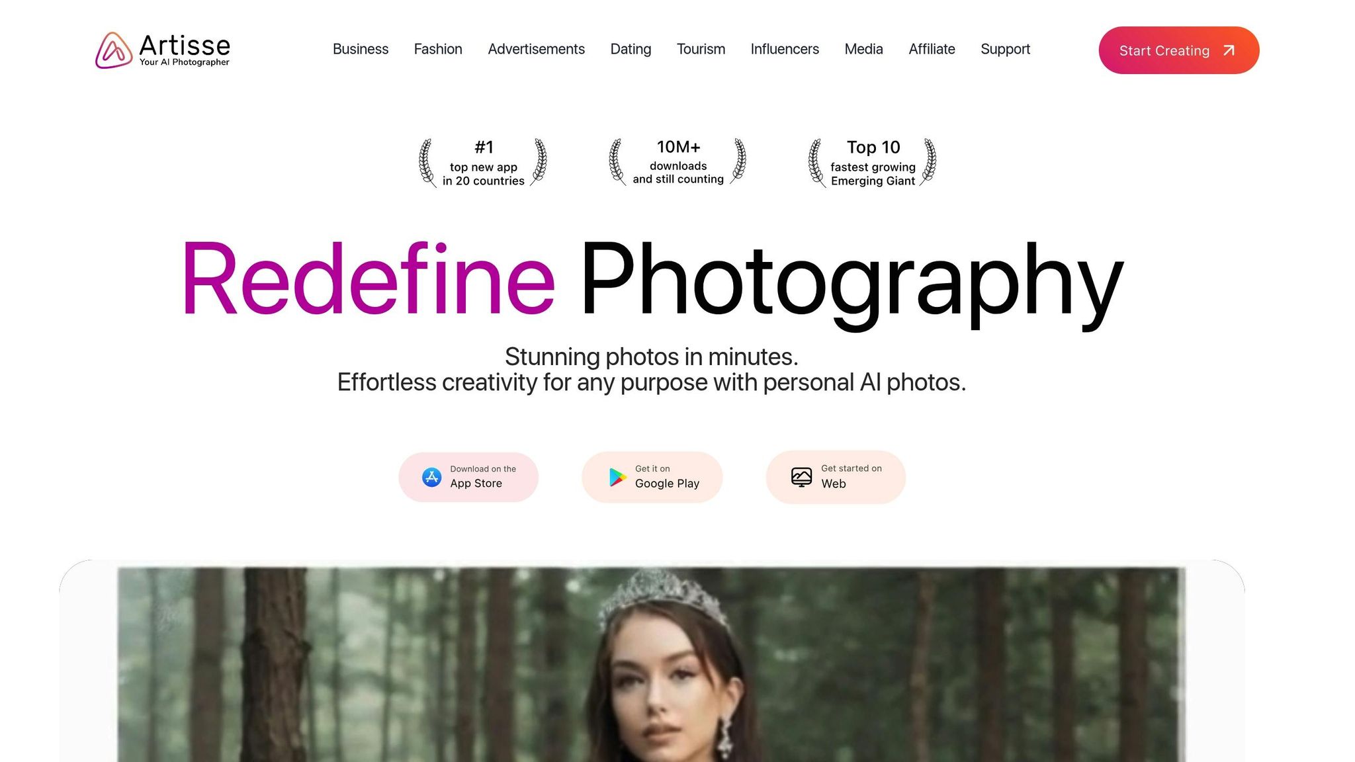Viewport: 1355px width, 762px height.
Task: Open the Business menu item
Action: pyautogui.click(x=361, y=49)
